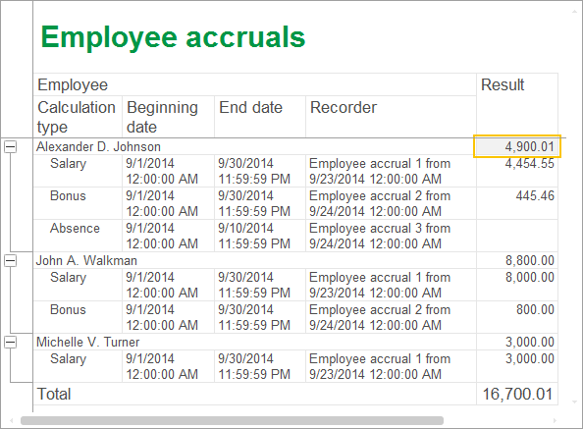Select Johnson's Absence calculation type cell
Screen dimensions: 583x429
pos(78,236)
